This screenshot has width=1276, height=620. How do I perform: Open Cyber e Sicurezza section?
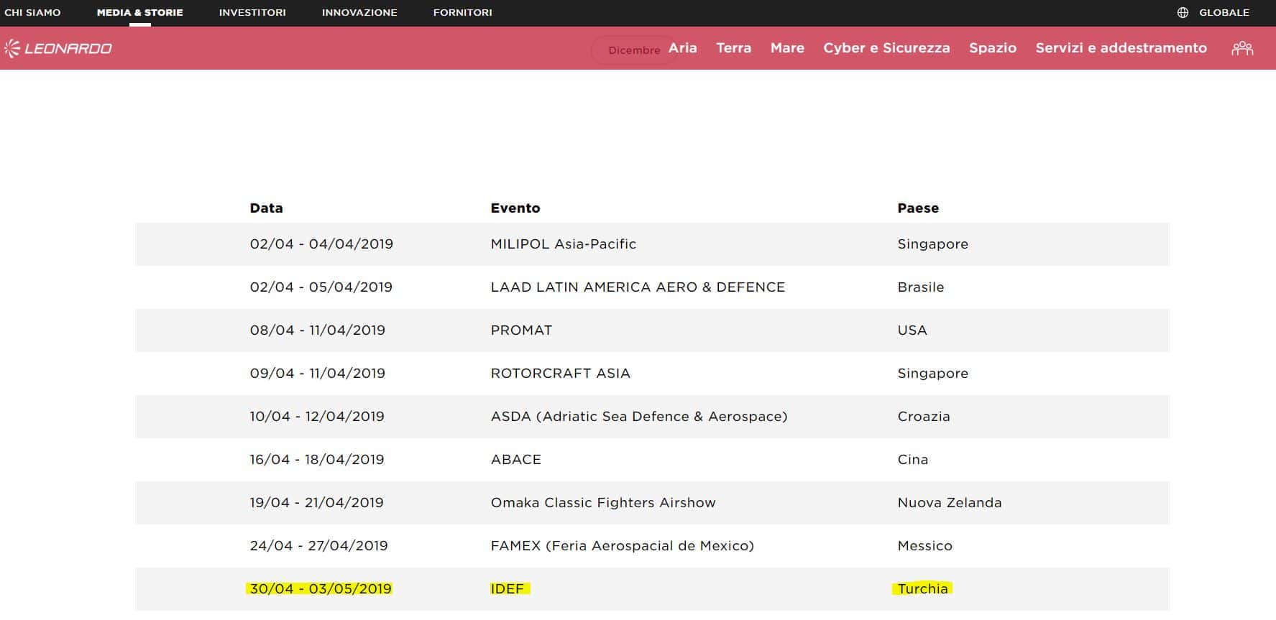pyautogui.click(x=886, y=48)
